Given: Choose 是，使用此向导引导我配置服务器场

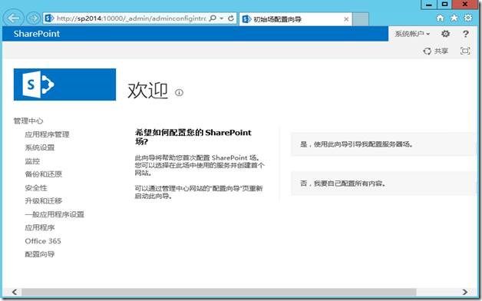Looking at the screenshot, I should point(383,144).
